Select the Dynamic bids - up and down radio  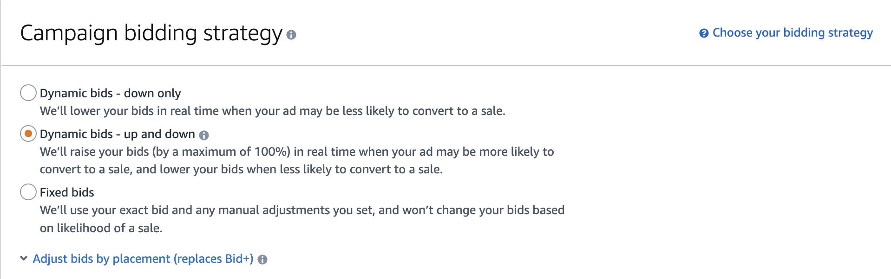28,133
